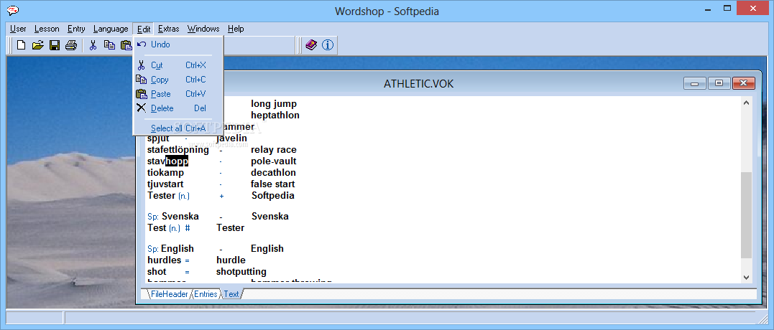Maximize the Wordshop main window

(727, 9)
